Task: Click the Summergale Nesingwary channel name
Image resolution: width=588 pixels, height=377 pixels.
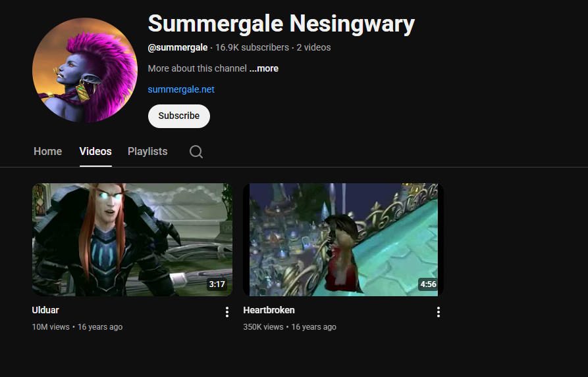Action: click(281, 24)
